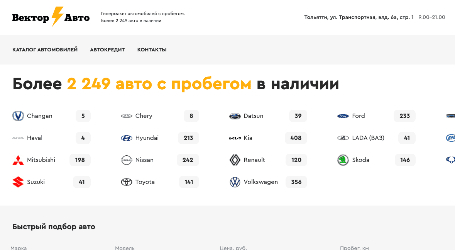This screenshot has width=455, height=250.
Task: Select the Volkswagen brand logo
Action: tap(235, 182)
